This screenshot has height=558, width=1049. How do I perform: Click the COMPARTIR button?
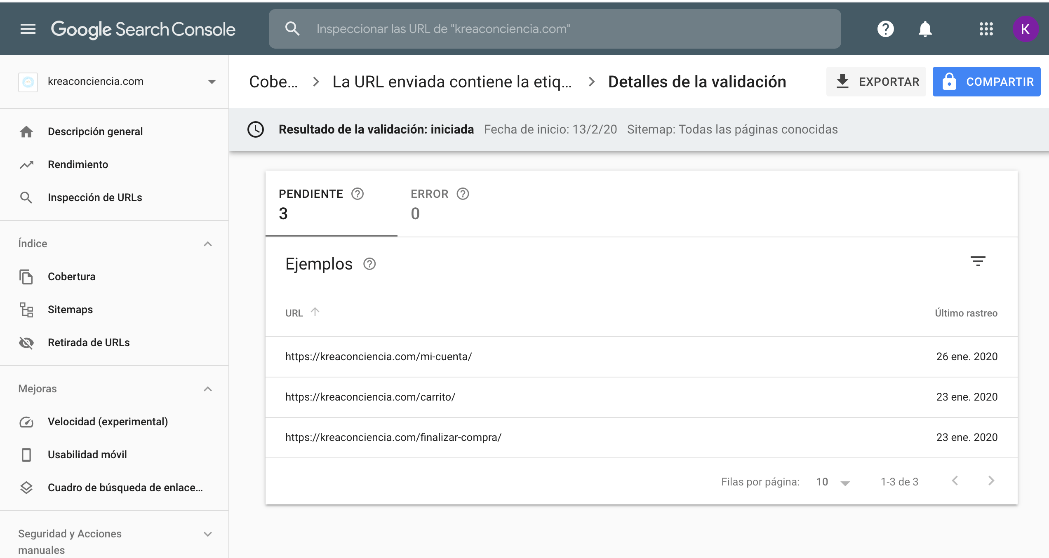point(986,82)
